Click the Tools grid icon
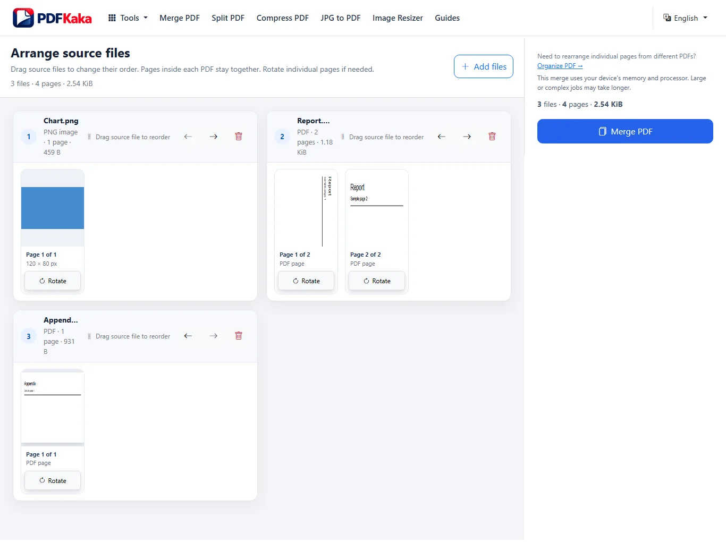Viewport: 726px width, 542px height. (x=112, y=18)
